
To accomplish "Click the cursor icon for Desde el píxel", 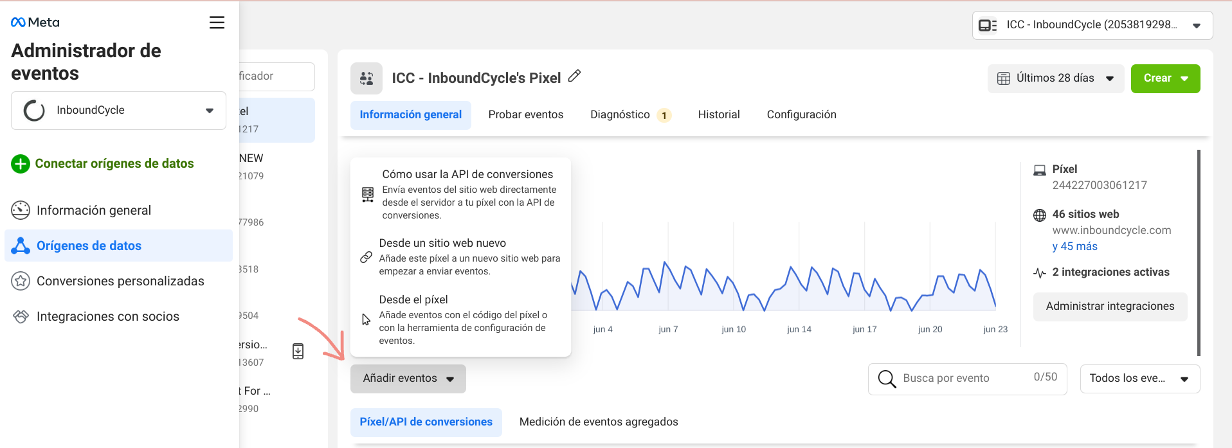I will click(366, 319).
